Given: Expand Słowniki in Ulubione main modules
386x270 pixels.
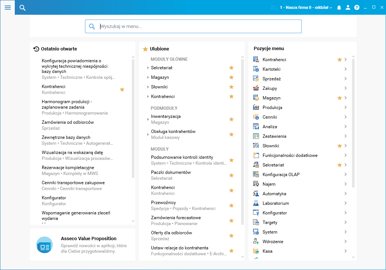Looking at the screenshot, I should point(148,87).
